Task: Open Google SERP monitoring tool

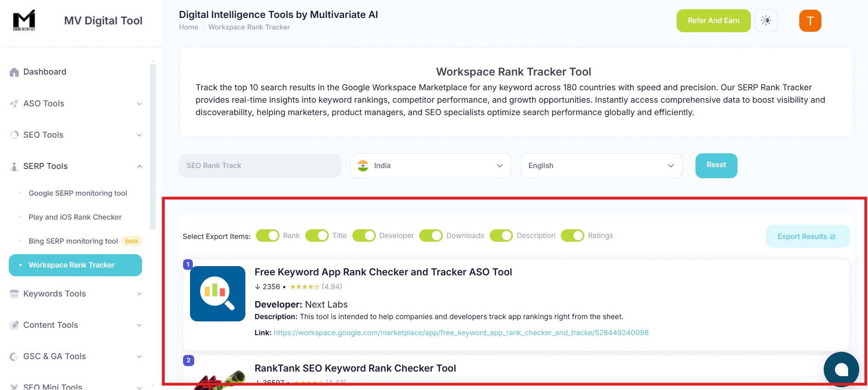Action: [x=78, y=193]
